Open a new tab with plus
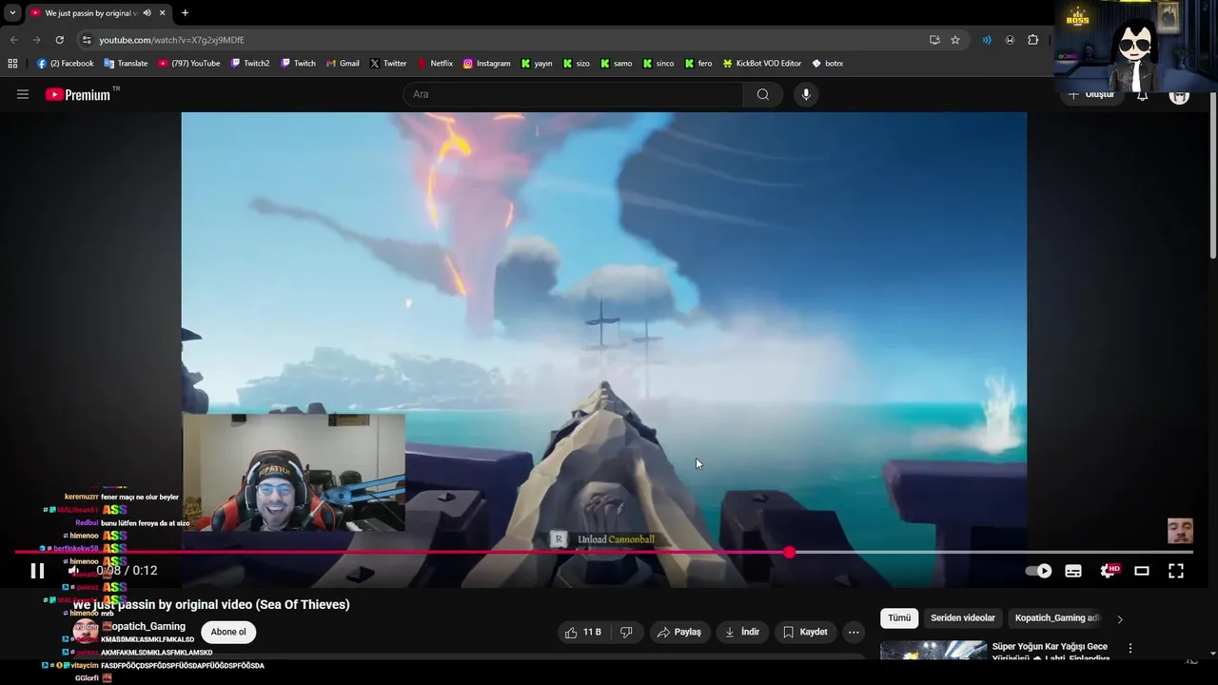The image size is (1218, 685). (185, 13)
